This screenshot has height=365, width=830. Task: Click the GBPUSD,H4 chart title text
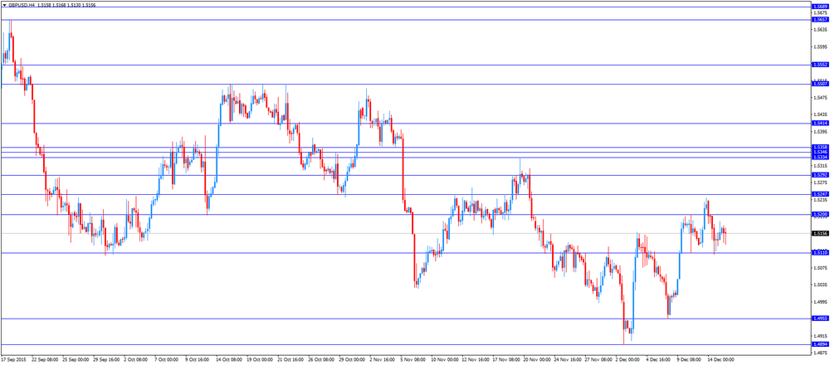coord(22,3)
